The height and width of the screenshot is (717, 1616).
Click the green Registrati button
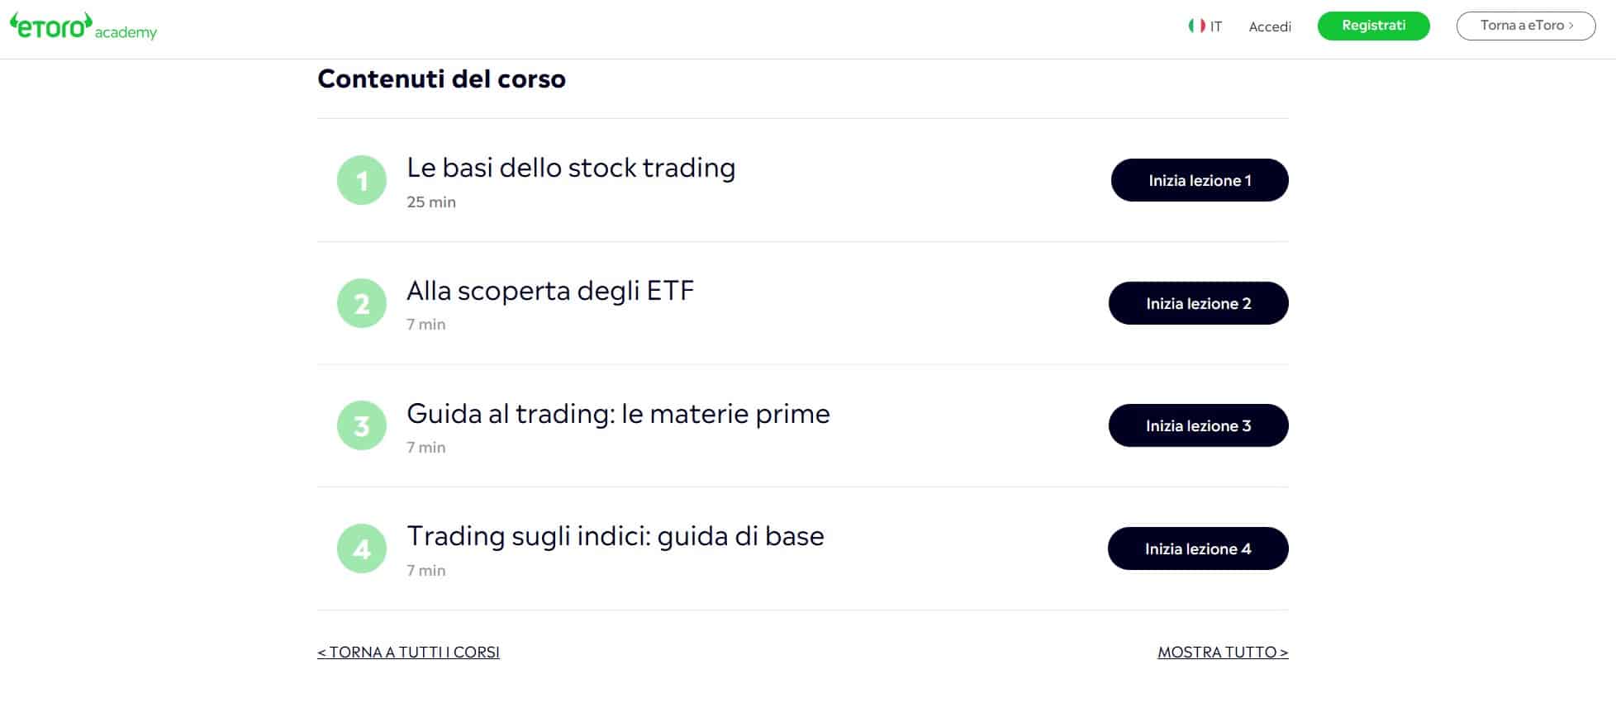click(x=1373, y=26)
